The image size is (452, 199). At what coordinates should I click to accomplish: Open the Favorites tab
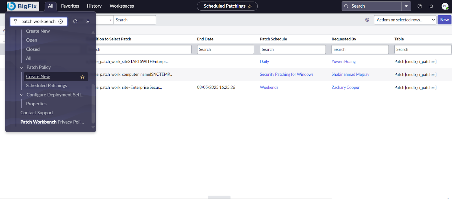click(70, 6)
